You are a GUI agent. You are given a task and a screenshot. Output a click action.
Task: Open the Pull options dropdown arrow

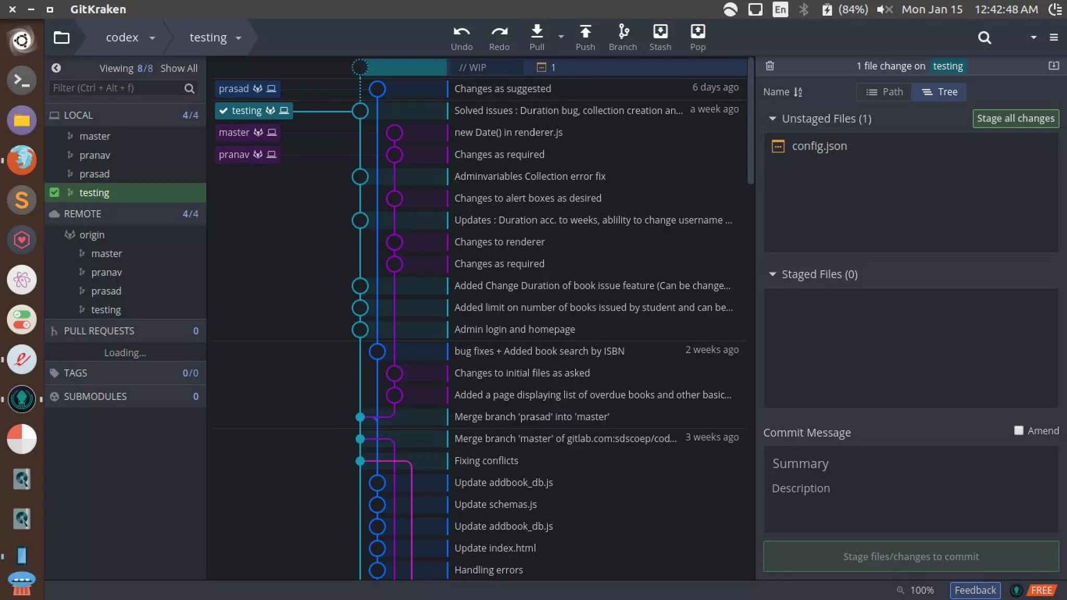[x=561, y=36]
